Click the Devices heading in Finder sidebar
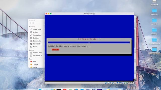Viewport: 161px width, 90px height. click(x=31, y=50)
